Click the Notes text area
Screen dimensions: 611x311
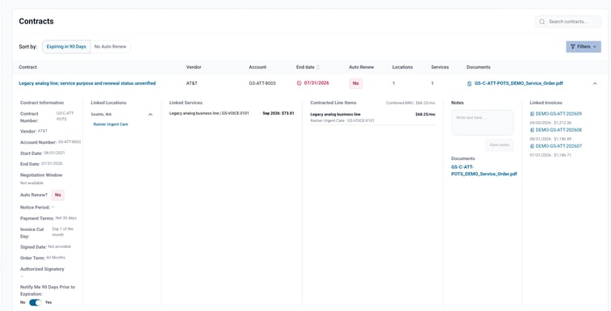(x=482, y=123)
